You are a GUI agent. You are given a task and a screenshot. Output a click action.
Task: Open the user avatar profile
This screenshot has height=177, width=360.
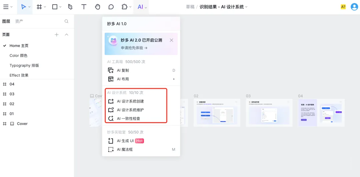point(354,7)
